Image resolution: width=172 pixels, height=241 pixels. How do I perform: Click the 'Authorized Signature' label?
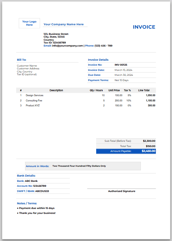(x=121, y=191)
